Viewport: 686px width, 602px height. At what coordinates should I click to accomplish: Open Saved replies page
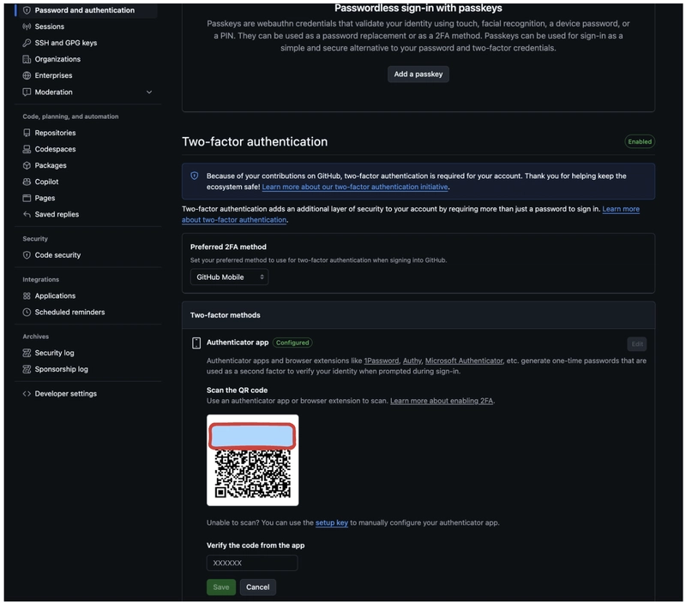[57, 214]
